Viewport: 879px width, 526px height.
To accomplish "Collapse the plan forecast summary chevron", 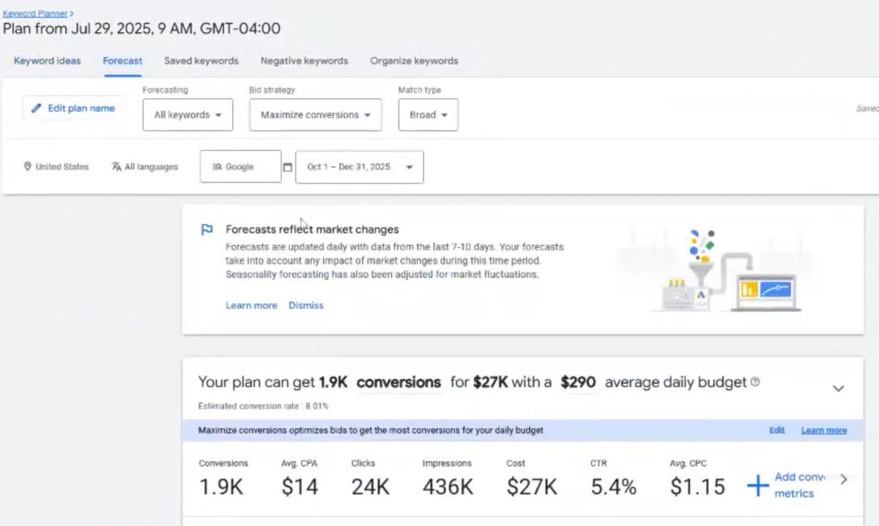I will tap(839, 388).
